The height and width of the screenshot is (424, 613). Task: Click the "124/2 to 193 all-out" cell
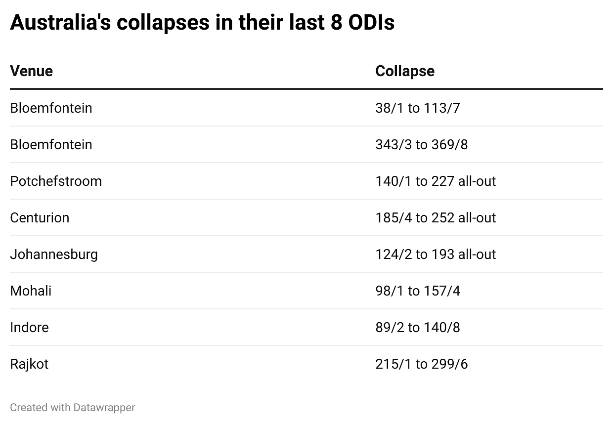[435, 254]
